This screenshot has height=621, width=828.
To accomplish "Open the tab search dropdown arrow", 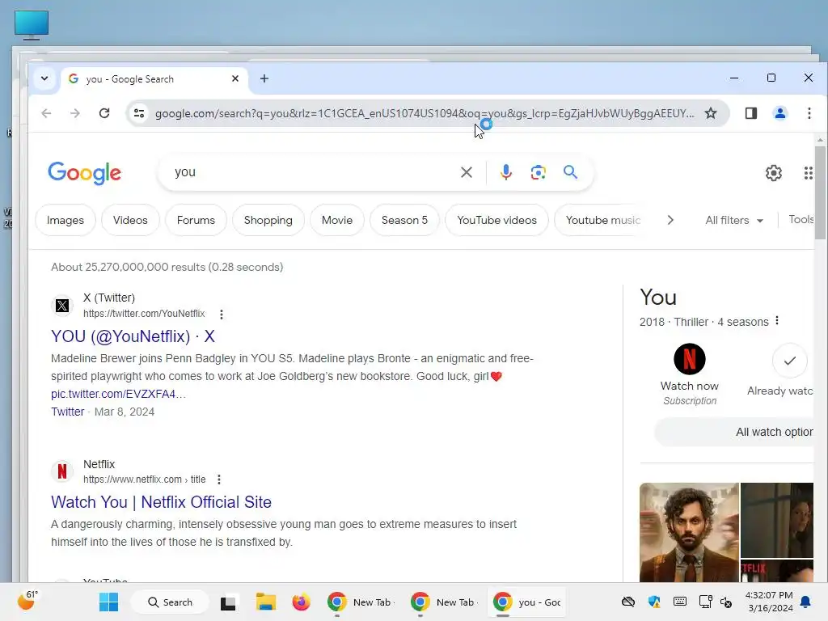I will pos(44,78).
